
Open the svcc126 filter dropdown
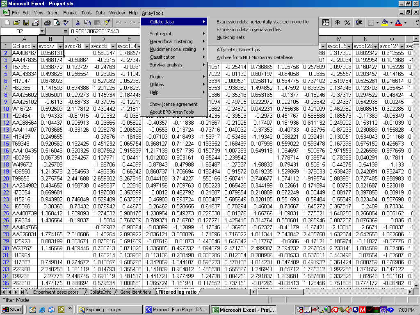375,46
